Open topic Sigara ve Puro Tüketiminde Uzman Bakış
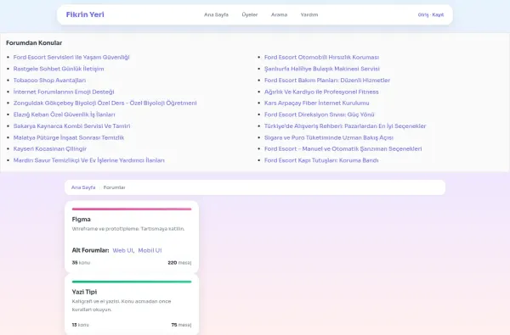 pos(328,137)
